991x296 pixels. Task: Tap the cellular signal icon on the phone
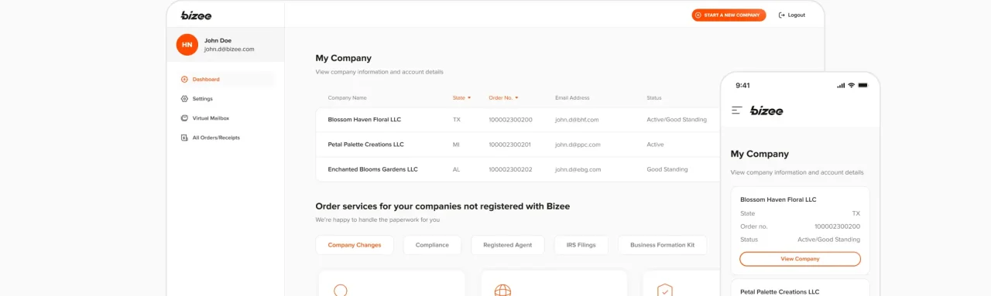(841, 85)
